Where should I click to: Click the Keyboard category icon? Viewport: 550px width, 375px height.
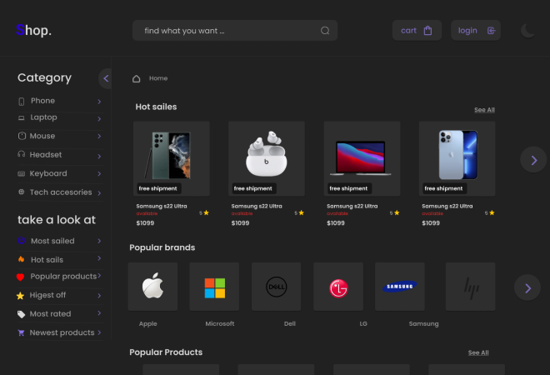click(22, 173)
